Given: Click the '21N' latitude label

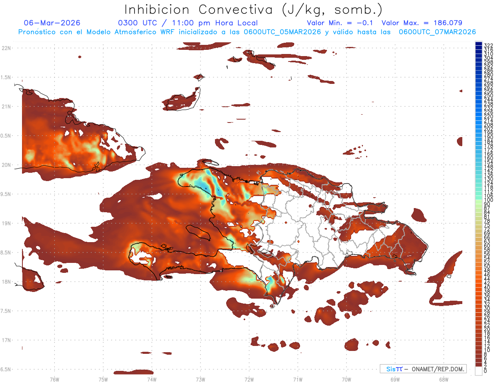Looking at the screenshot, I should 6,106.
